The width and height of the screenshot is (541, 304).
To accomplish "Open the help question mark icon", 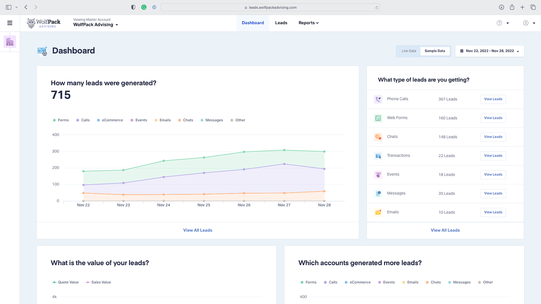I will [499, 23].
